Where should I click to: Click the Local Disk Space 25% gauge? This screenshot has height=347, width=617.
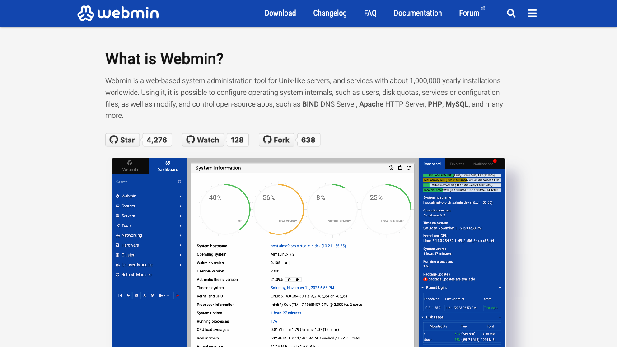pyautogui.click(x=385, y=209)
